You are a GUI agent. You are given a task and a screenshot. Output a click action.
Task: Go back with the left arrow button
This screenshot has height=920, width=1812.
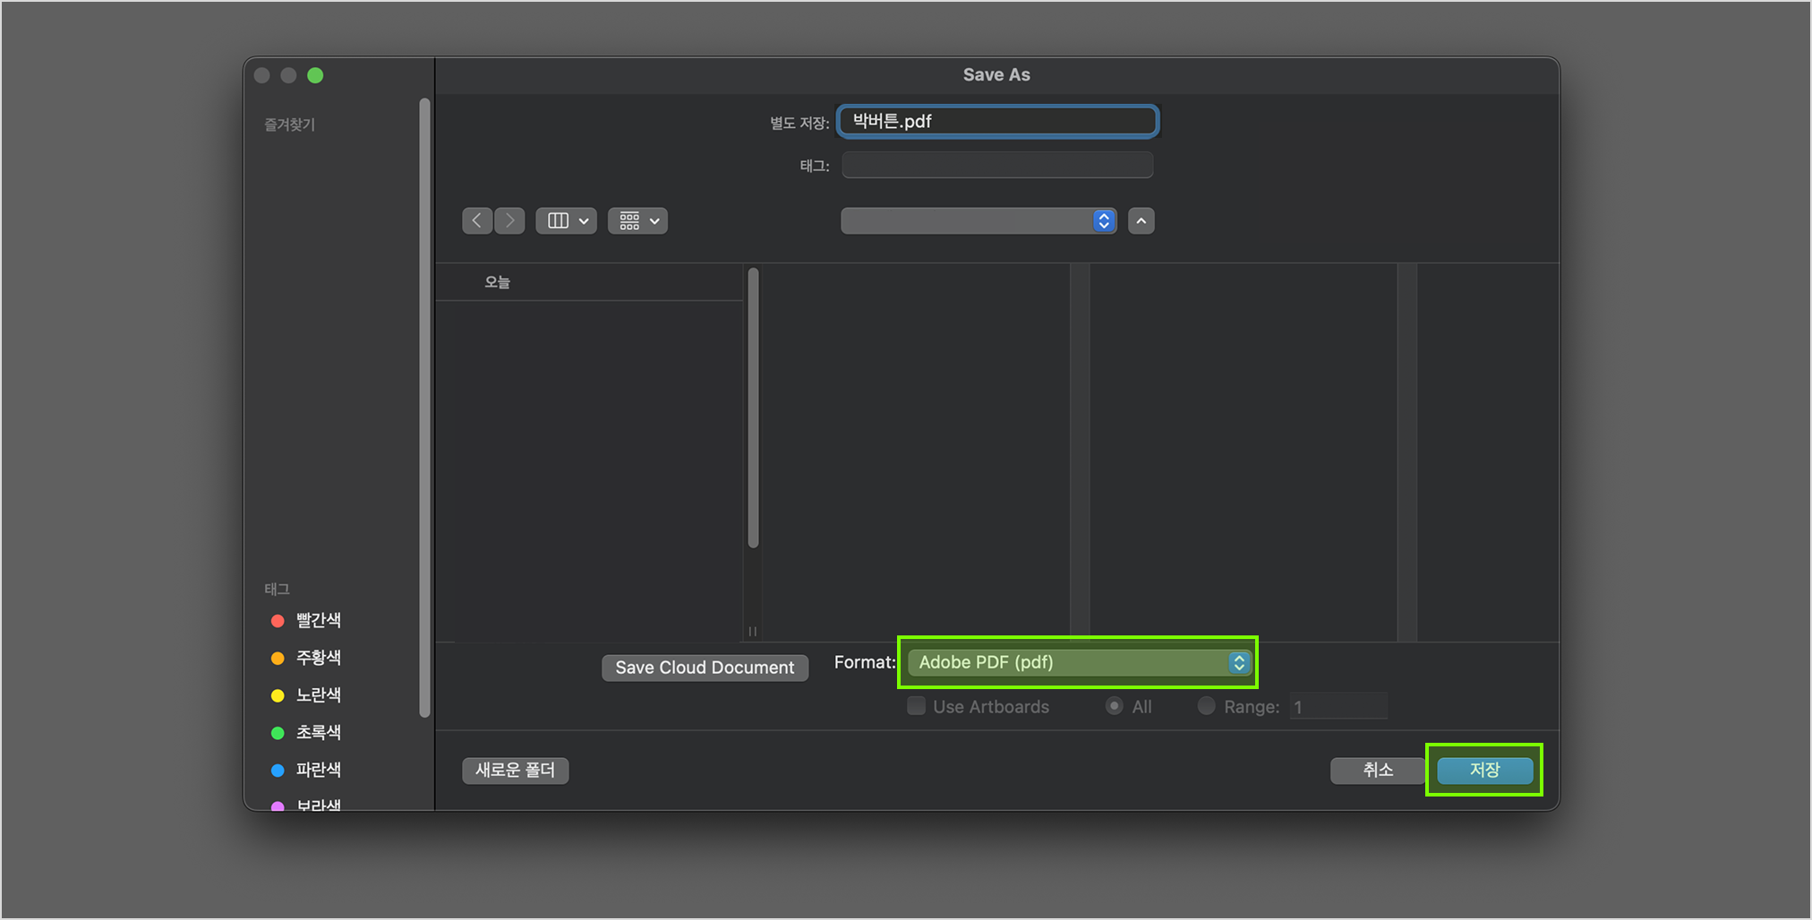[477, 221]
